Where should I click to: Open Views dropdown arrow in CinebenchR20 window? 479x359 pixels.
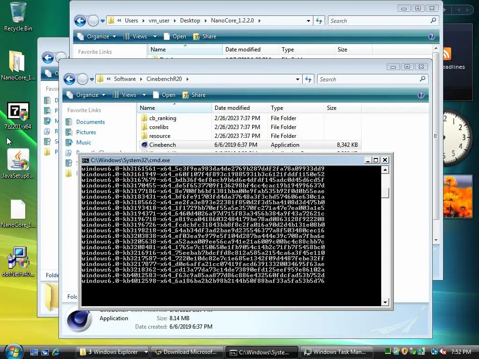pyautogui.click(x=144, y=95)
